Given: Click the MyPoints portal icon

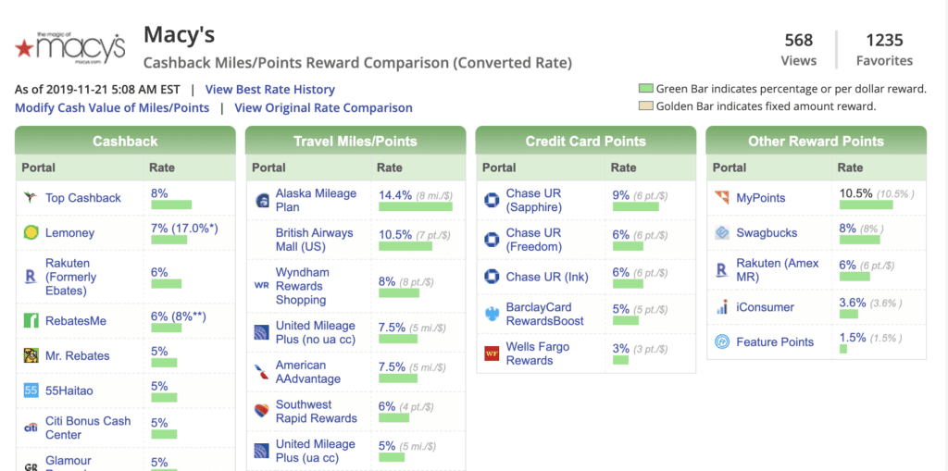Looking at the screenshot, I should (722, 198).
